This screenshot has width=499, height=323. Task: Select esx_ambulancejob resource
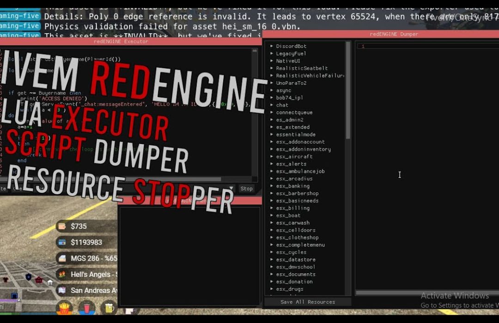[300, 171]
